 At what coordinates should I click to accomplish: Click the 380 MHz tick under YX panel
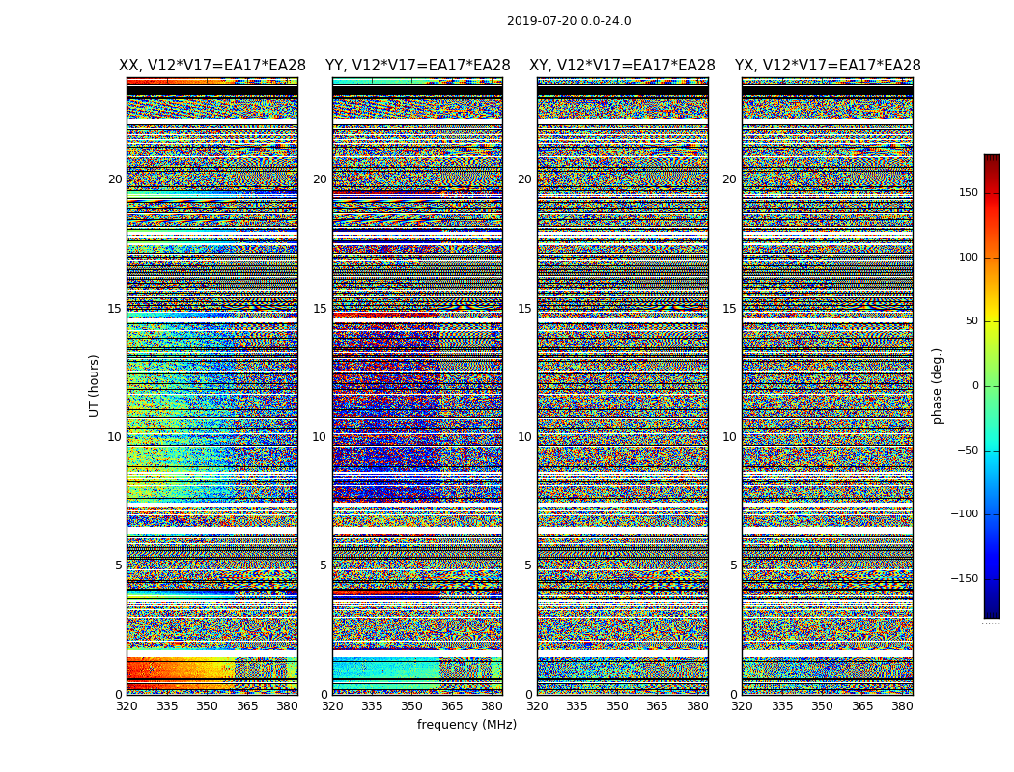[902, 706]
